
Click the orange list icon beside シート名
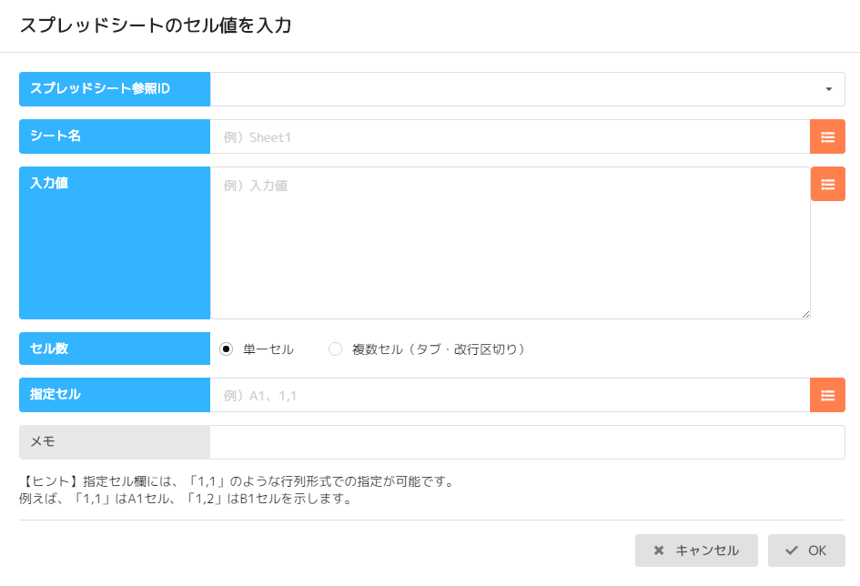tap(827, 136)
